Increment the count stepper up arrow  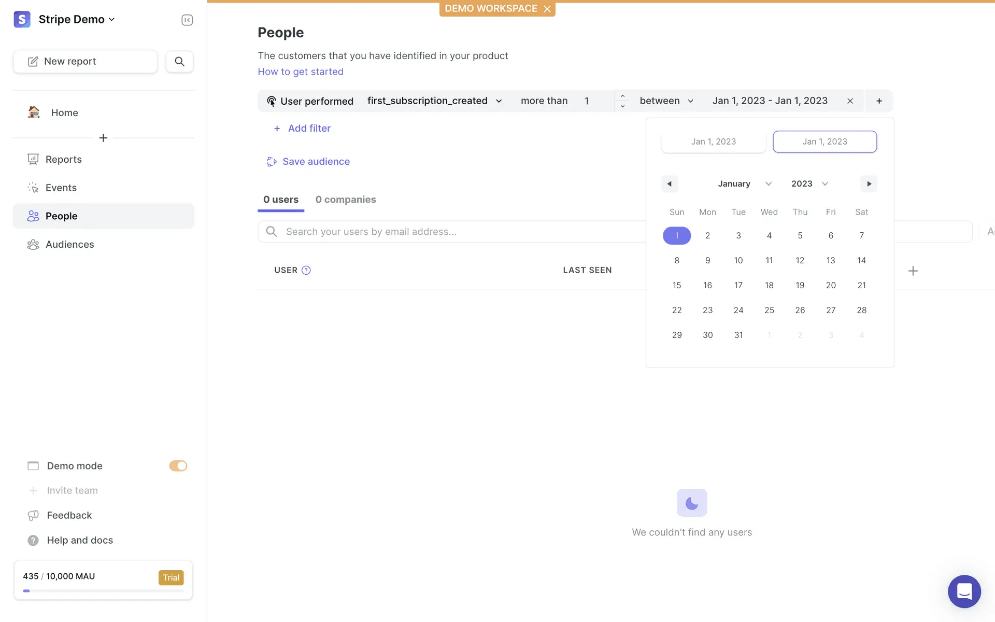coord(622,96)
